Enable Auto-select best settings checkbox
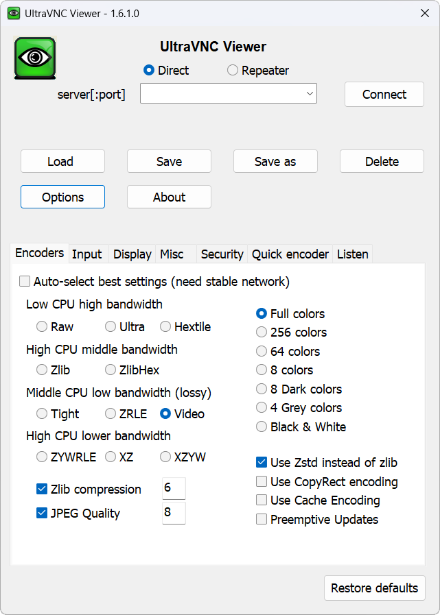440x615 pixels. [x=25, y=282]
